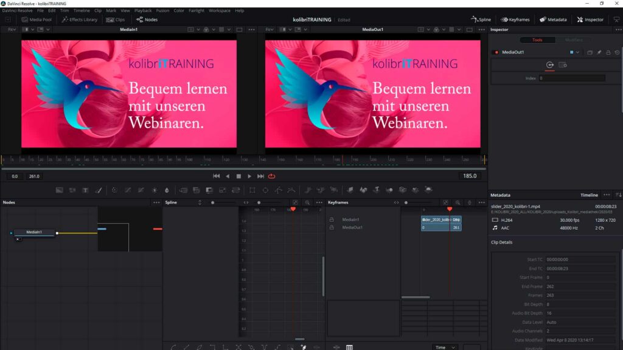The image size is (623, 350).
Task: Click the Keyframes horizontal scrollbar
Action: (415, 297)
